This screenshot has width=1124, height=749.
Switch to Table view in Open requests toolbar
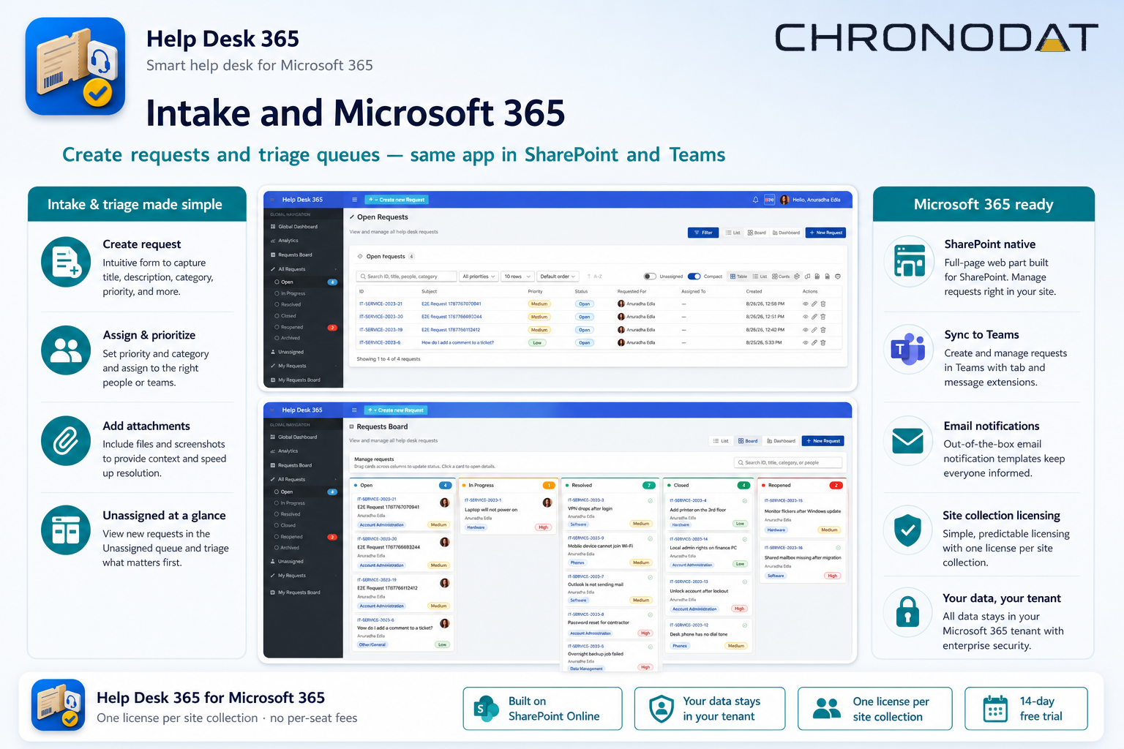point(739,276)
